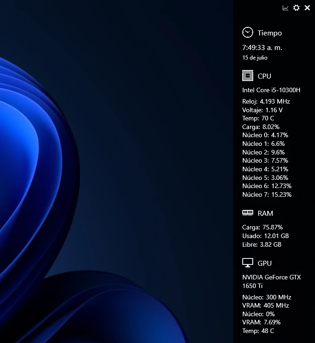Click the CPU chip icon
Viewport: 315px width, 343px height.
(x=248, y=76)
